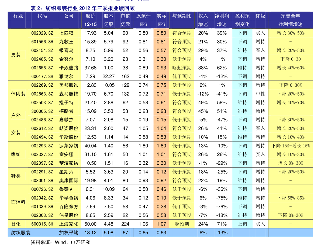Click the -47% net profit growth cell

(x=222, y=120)
